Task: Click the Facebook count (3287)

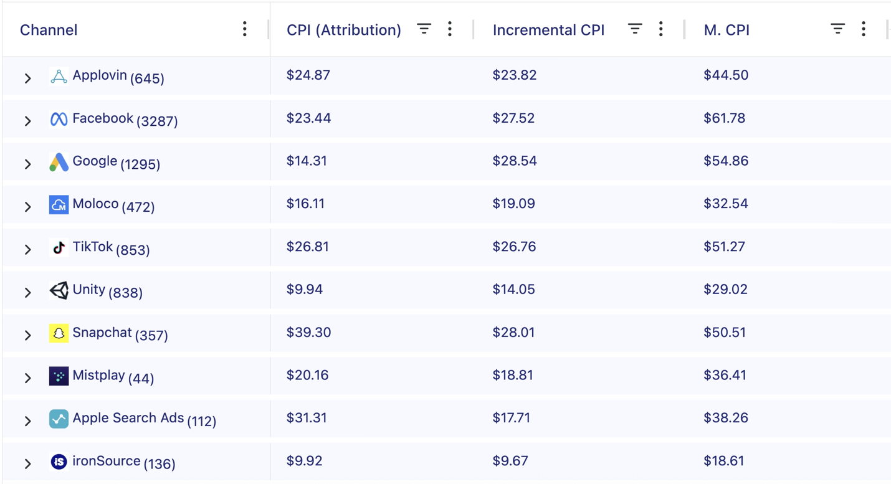Action: (x=157, y=121)
